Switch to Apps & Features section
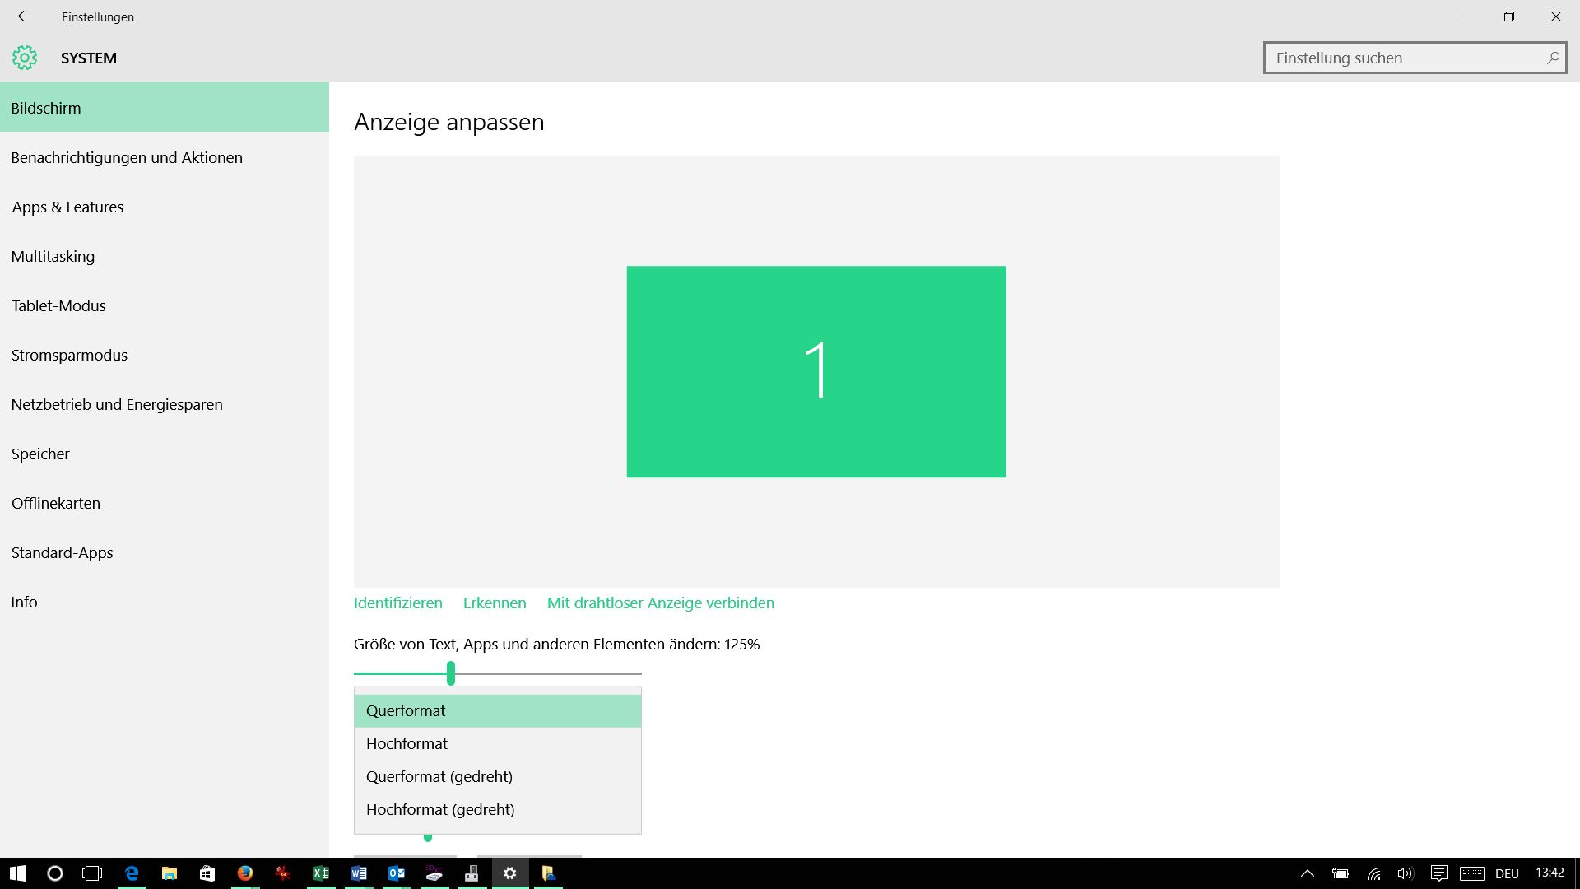This screenshot has height=889, width=1580. [x=67, y=207]
